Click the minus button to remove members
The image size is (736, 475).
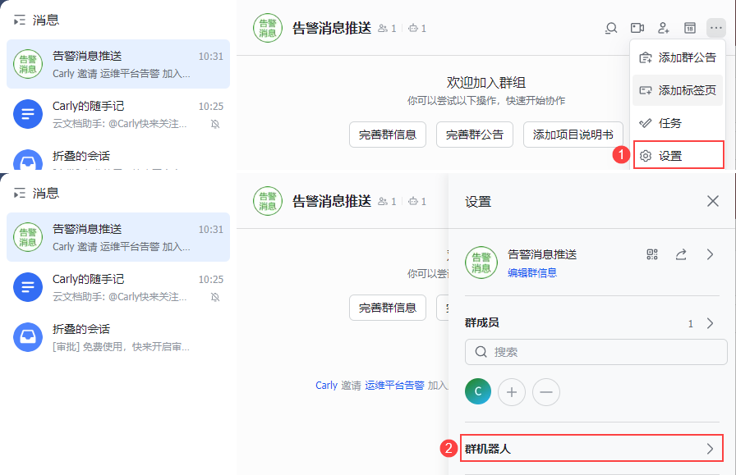[x=545, y=392]
